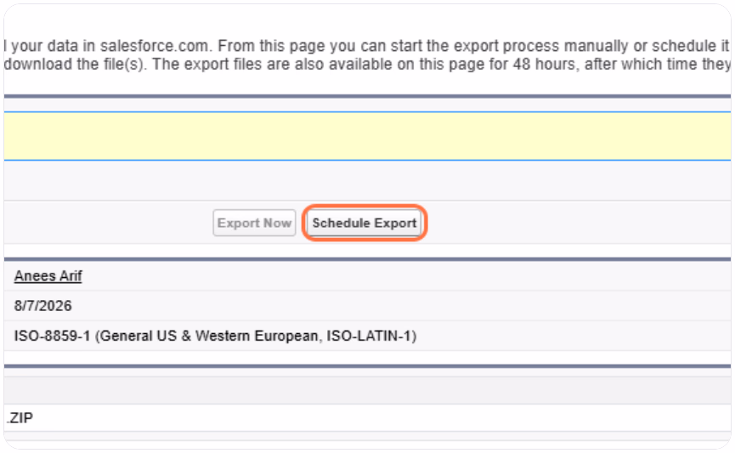Open the Anees Arif user link
Image resolution: width=735 pixels, height=453 pixels.
[x=48, y=275]
